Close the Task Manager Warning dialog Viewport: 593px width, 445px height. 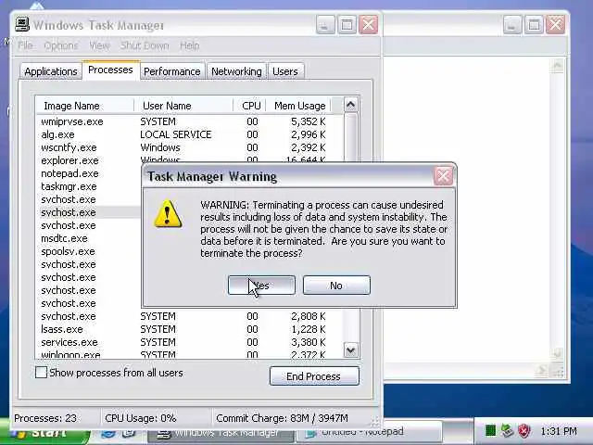(443, 176)
